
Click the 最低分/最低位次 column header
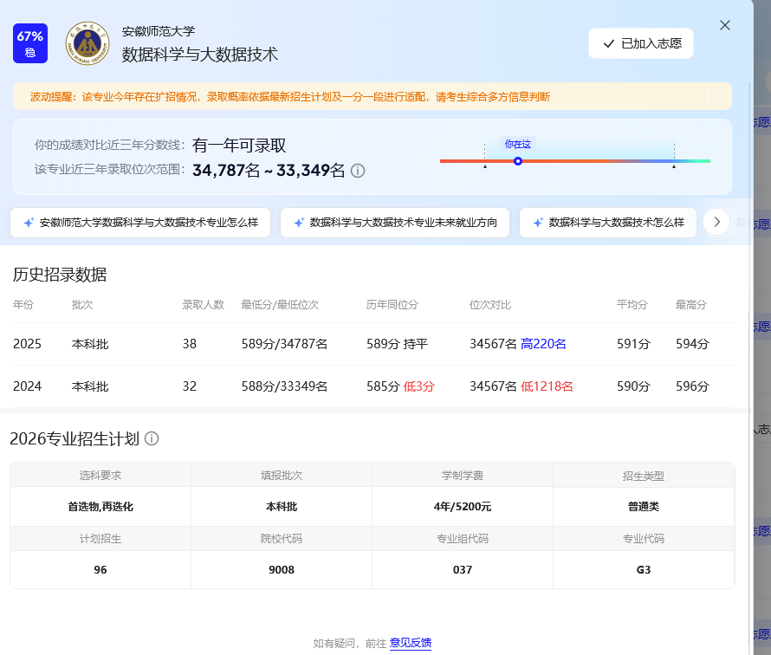280,305
